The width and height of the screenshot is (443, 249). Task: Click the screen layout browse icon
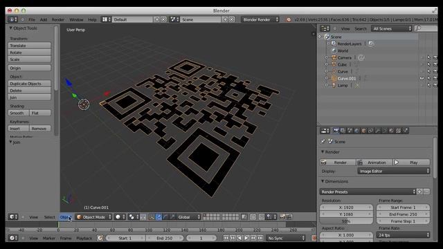click(106, 19)
